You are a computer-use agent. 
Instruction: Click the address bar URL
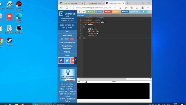94,8
